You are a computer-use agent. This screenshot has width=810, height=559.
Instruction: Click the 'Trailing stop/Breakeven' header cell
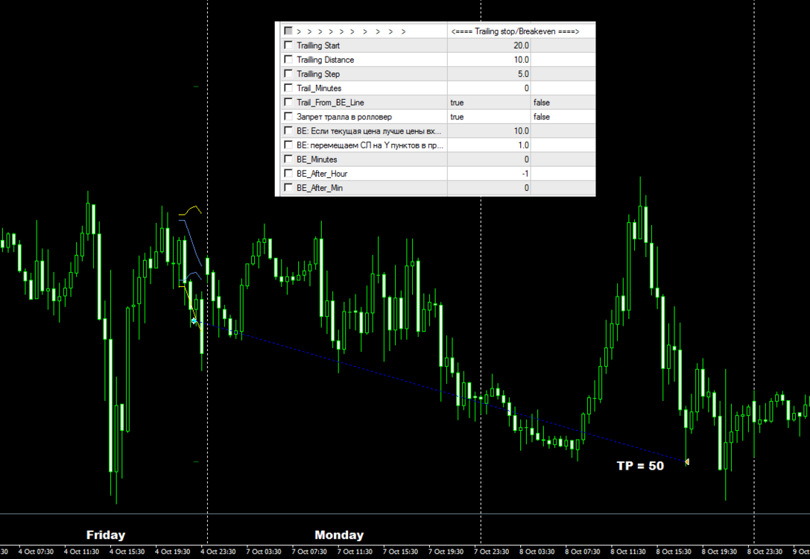515,31
